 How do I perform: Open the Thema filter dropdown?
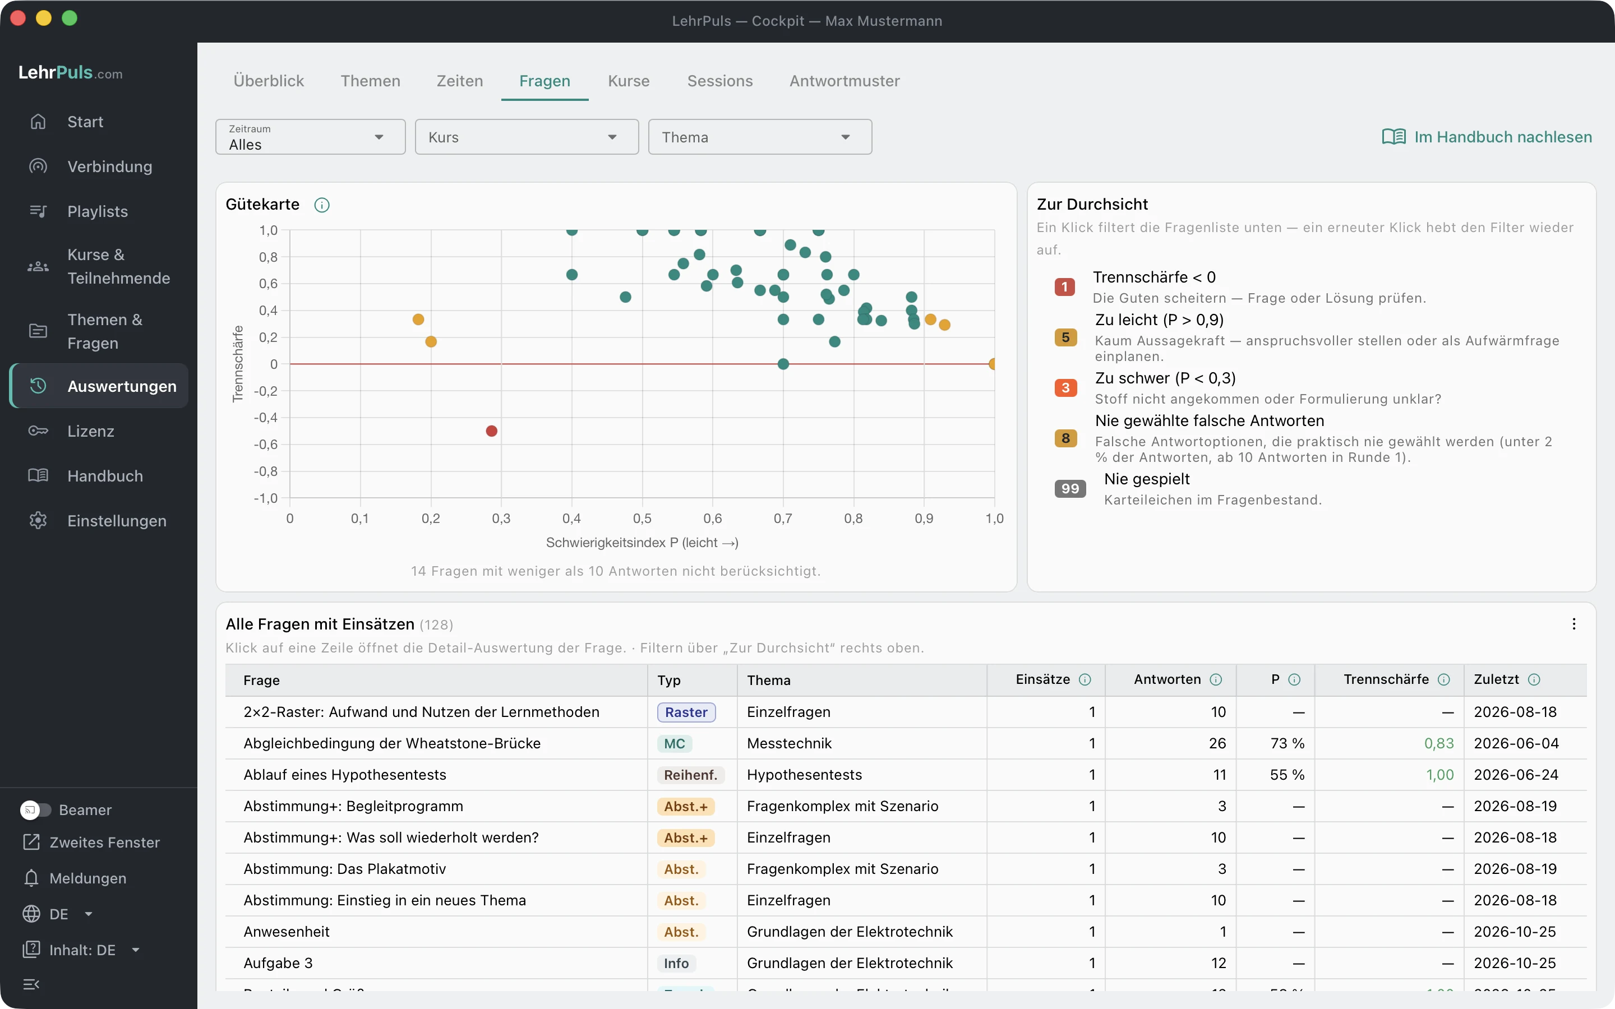(x=760, y=137)
